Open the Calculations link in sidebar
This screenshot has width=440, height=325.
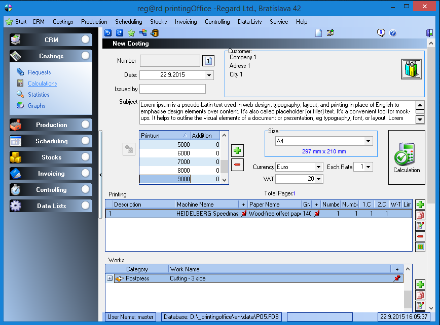point(42,84)
